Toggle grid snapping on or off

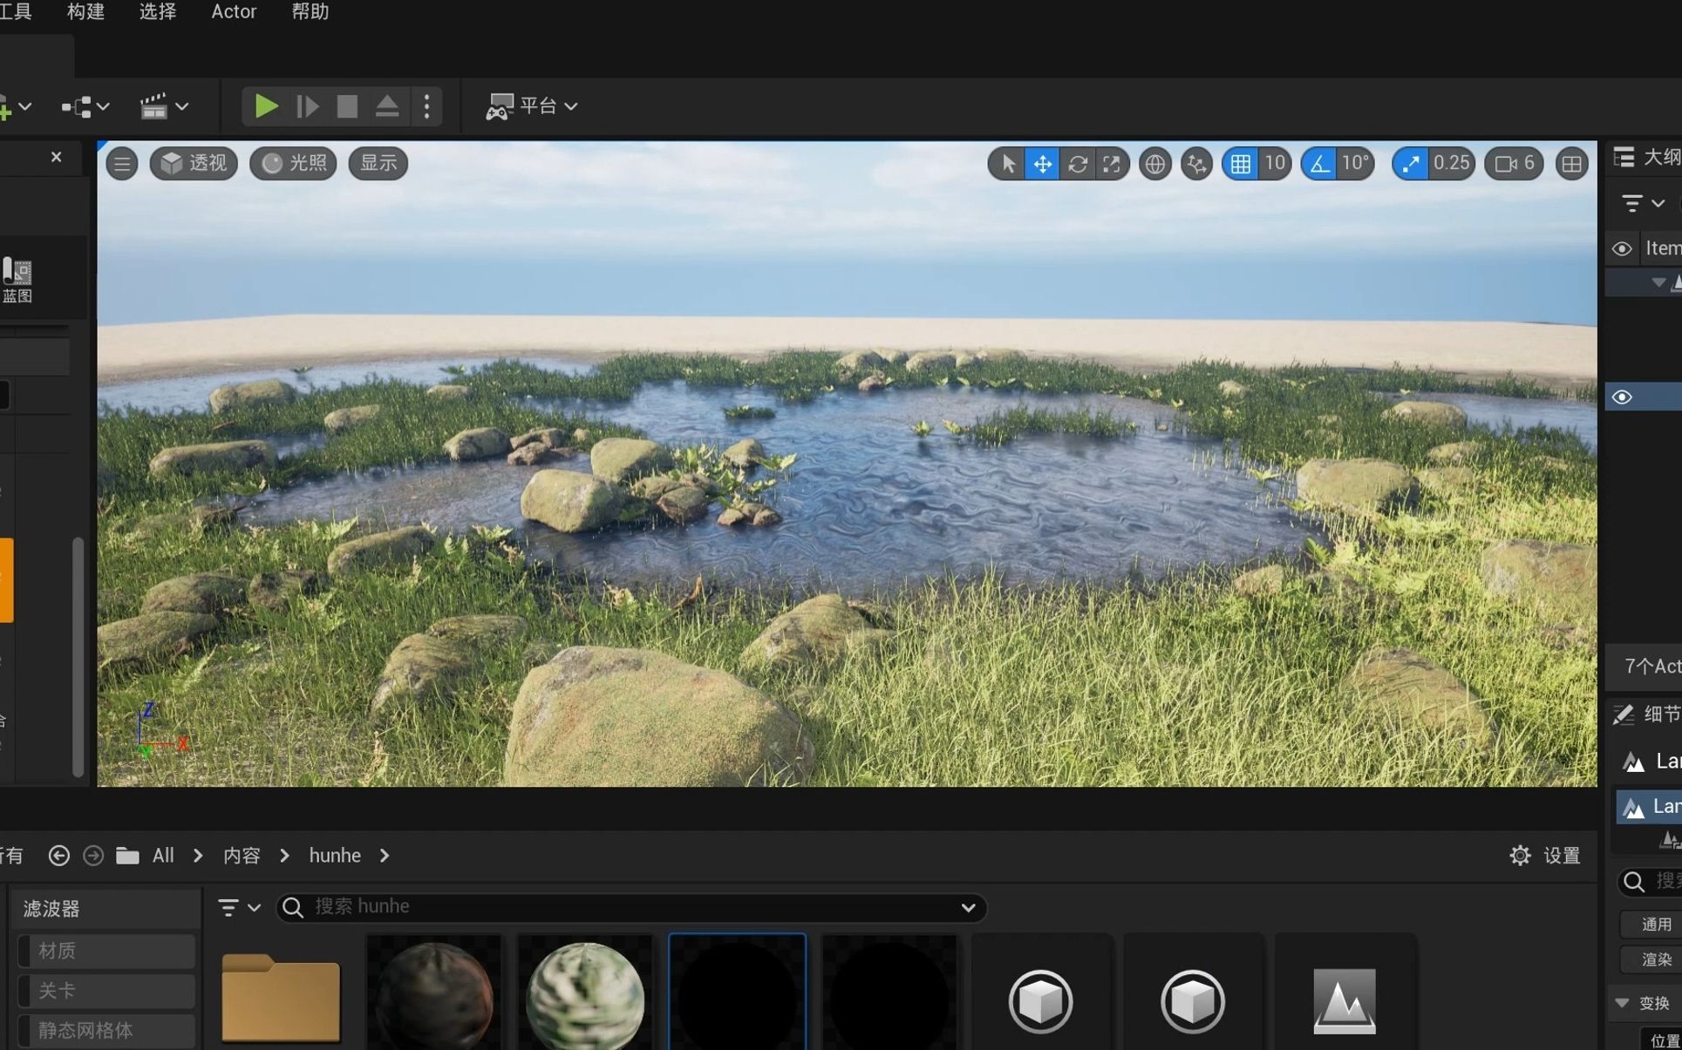[1240, 164]
